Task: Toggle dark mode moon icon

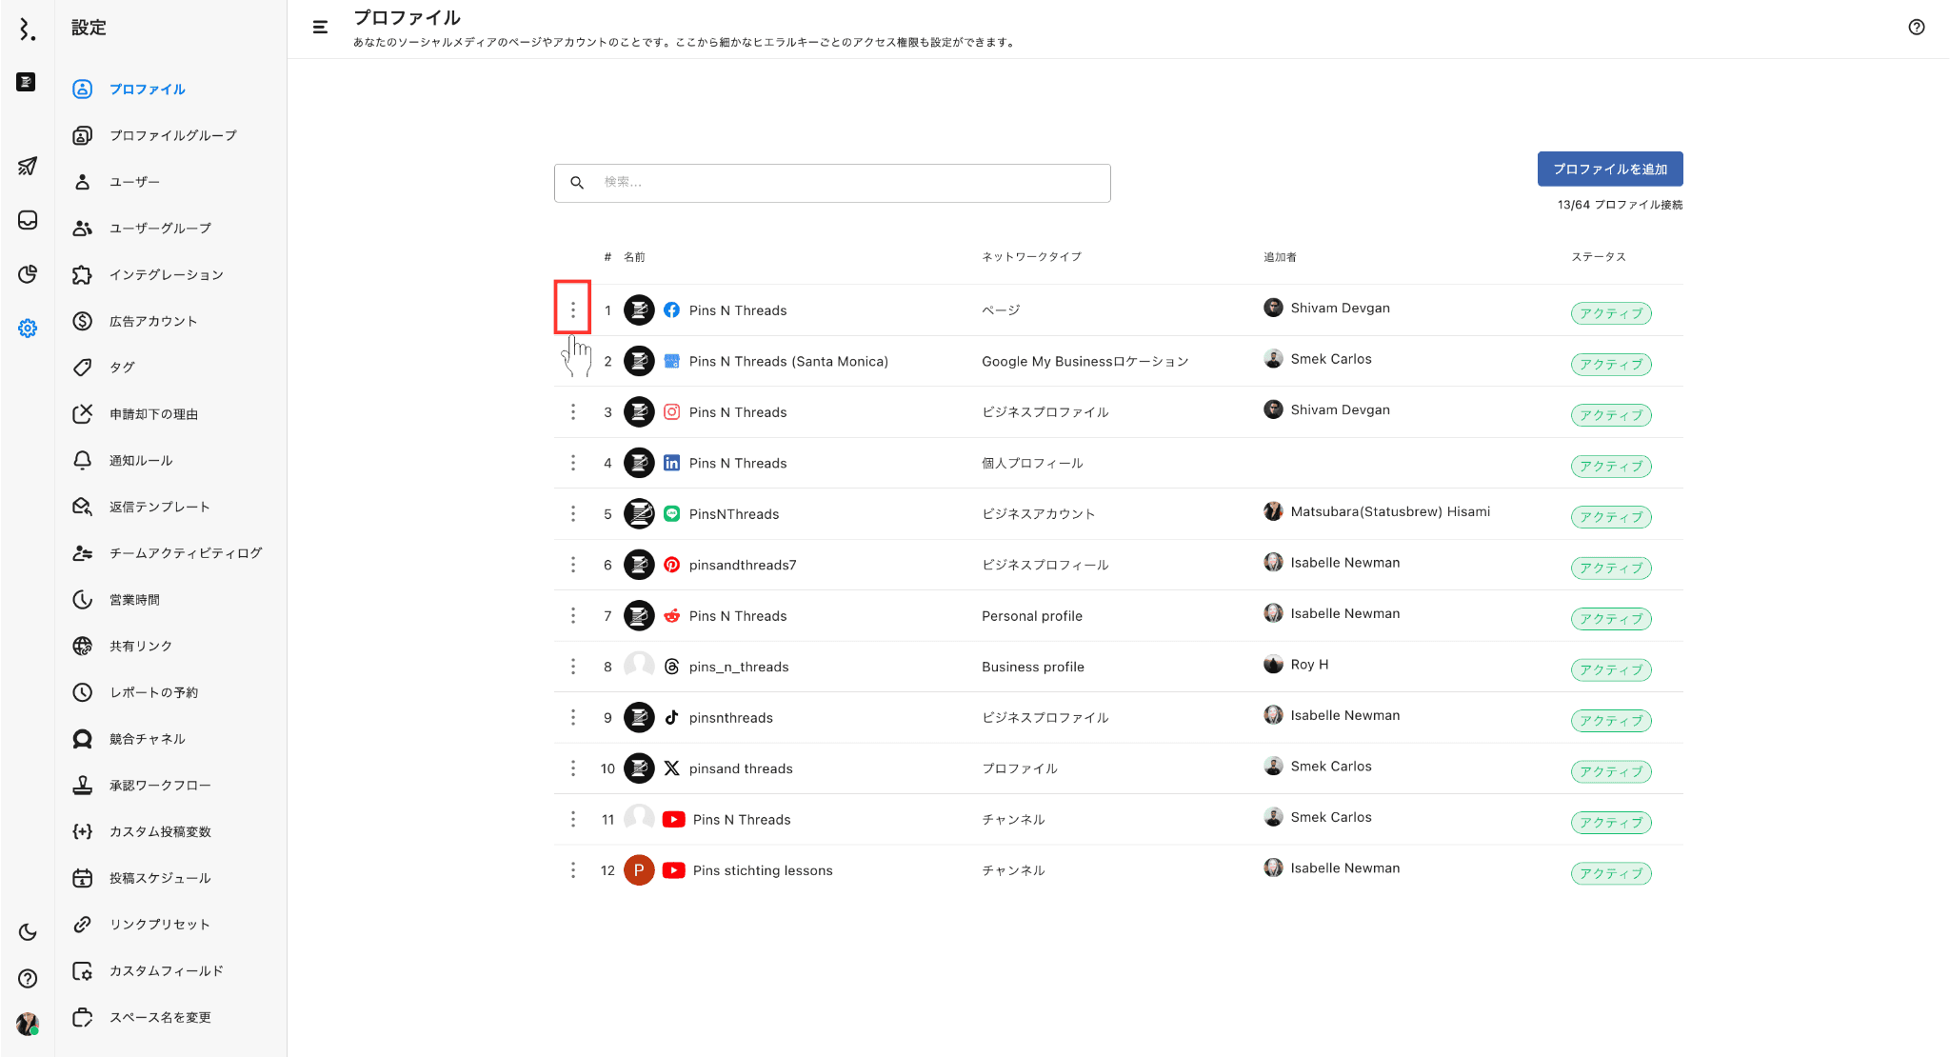Action: tap(28, 932)
